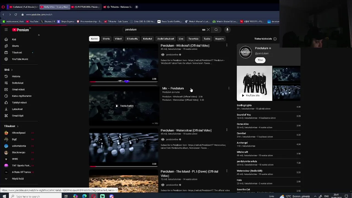Open Sound of You in song list
This screenshot has width=352, height=198.
coord(244,115)
